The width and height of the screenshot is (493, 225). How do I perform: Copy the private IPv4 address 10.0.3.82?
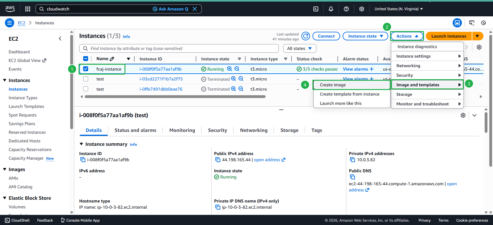point(352,160)
